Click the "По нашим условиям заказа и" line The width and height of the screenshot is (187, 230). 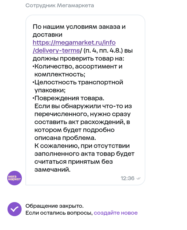point(79,27)
